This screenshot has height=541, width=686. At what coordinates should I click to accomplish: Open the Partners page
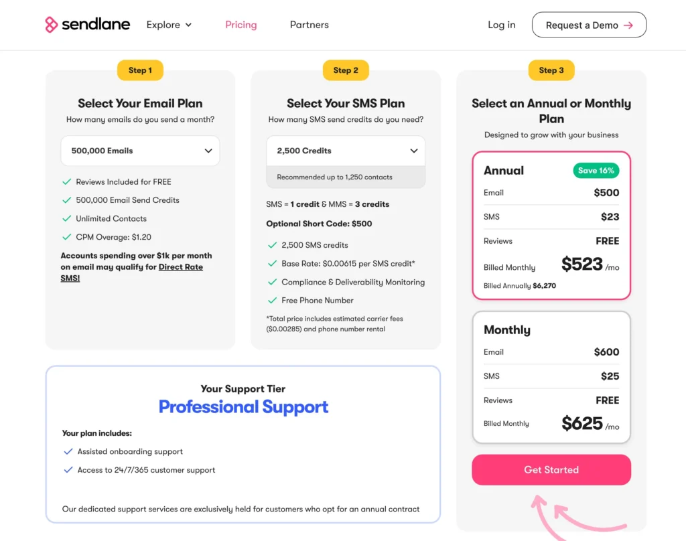point(309,25)
